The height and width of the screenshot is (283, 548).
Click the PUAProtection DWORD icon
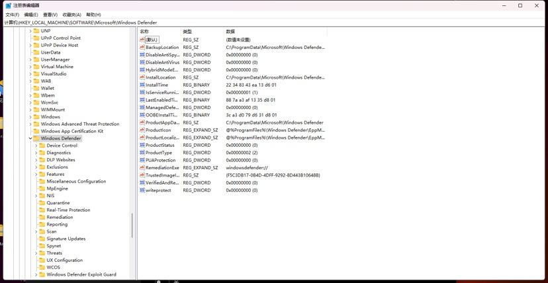coord(142,160)
